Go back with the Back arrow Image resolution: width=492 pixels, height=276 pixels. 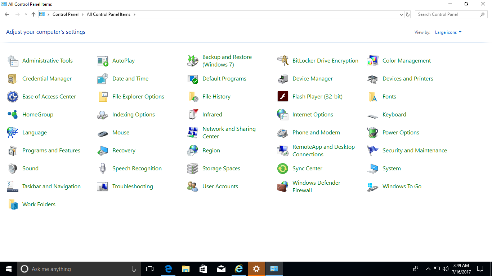click(7, 14)
